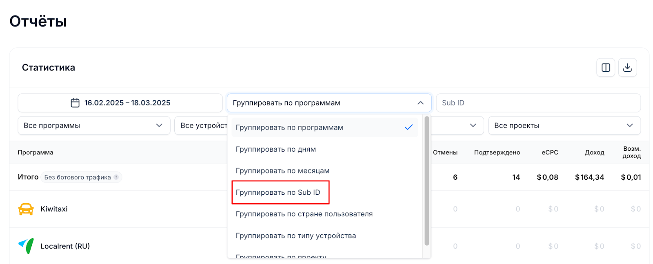Viewport: 653px width, 264px height.
Task: Select Группировать по стране пользователя
Action: point(304,214)
